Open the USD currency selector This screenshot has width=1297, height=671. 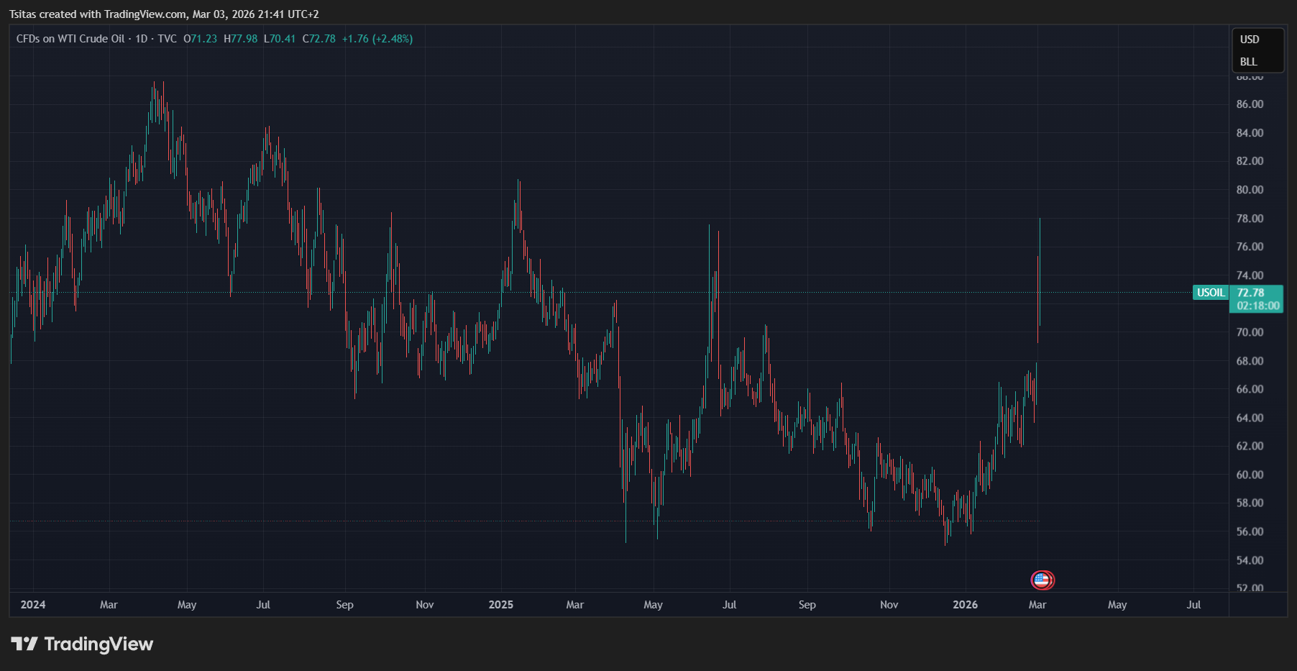(1250, 40)
